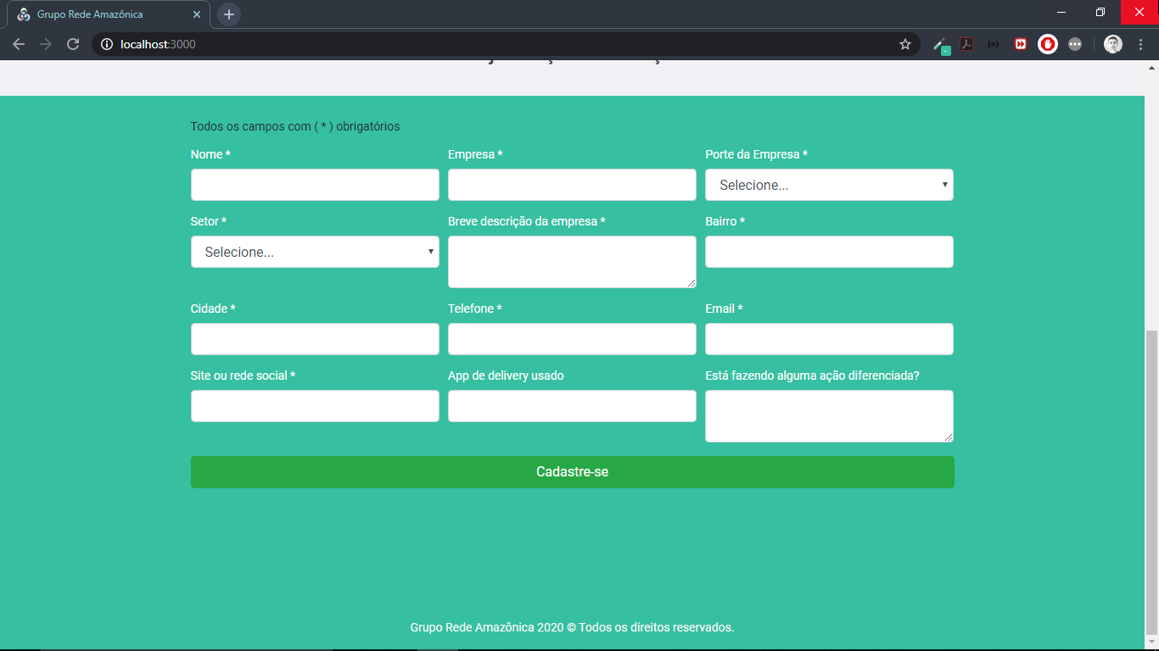Focus the Telefone input field
The image size is (1159, 651).
(x=572, y=339)
